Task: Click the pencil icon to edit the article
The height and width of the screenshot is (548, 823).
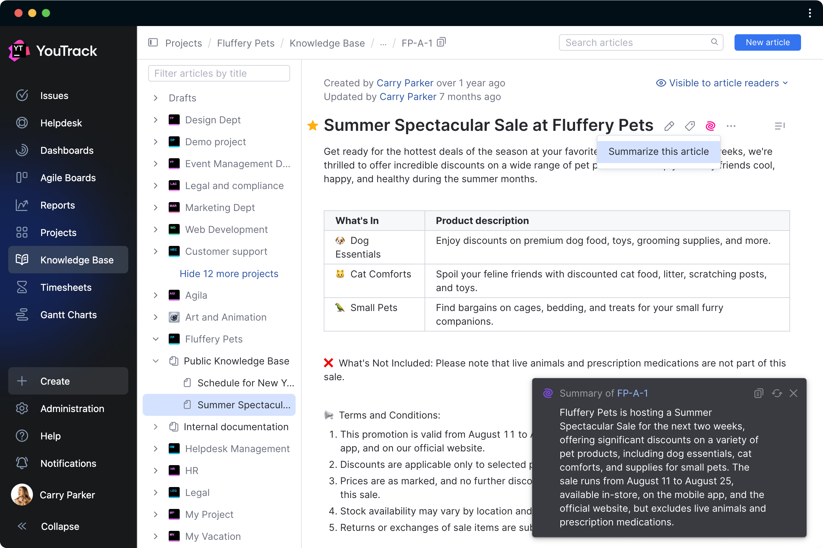Action: pos(669,126)
